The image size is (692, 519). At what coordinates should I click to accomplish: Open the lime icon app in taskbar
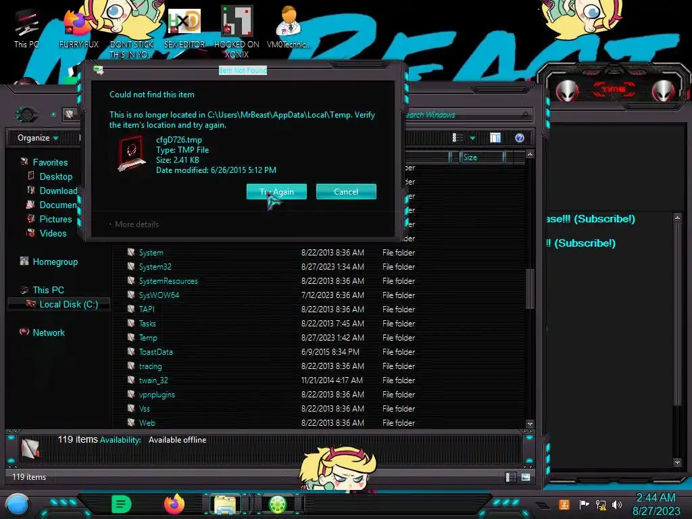pos(278,504)
